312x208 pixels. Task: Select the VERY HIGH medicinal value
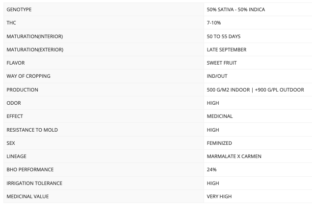tap(219, 196)
